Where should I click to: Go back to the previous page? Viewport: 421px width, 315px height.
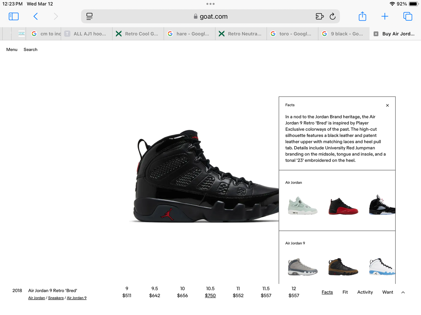tap(36, 16)
